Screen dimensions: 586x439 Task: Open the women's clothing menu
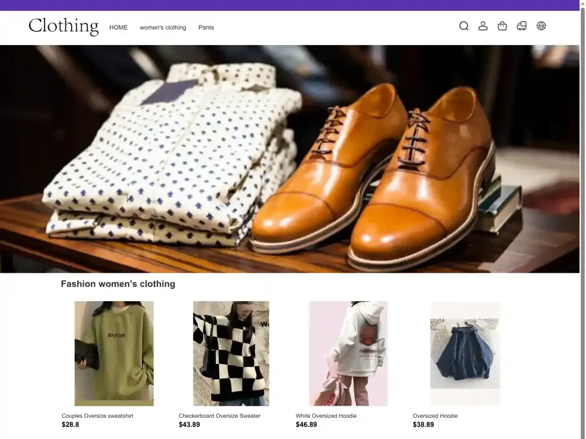(x=163, y=27)
